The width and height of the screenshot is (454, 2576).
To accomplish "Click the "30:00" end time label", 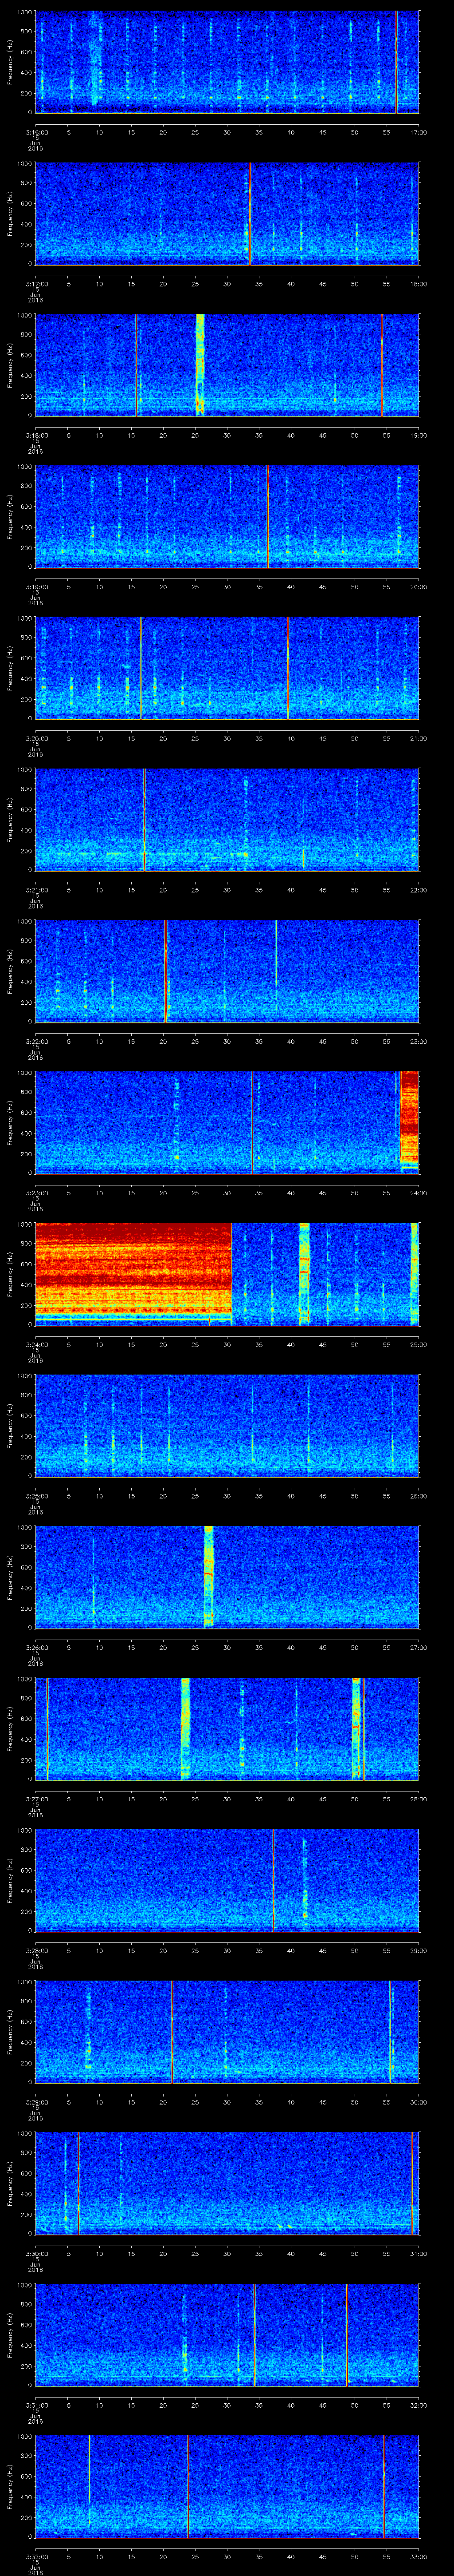I will click(x=418, y=2101).
